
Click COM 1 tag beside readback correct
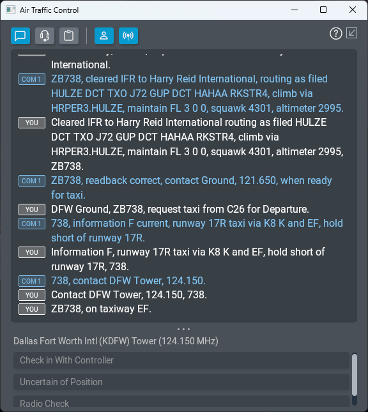tap(32, 181)
